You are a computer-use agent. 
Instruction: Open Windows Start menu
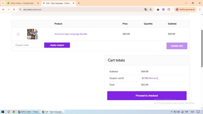tap(3, 112)
